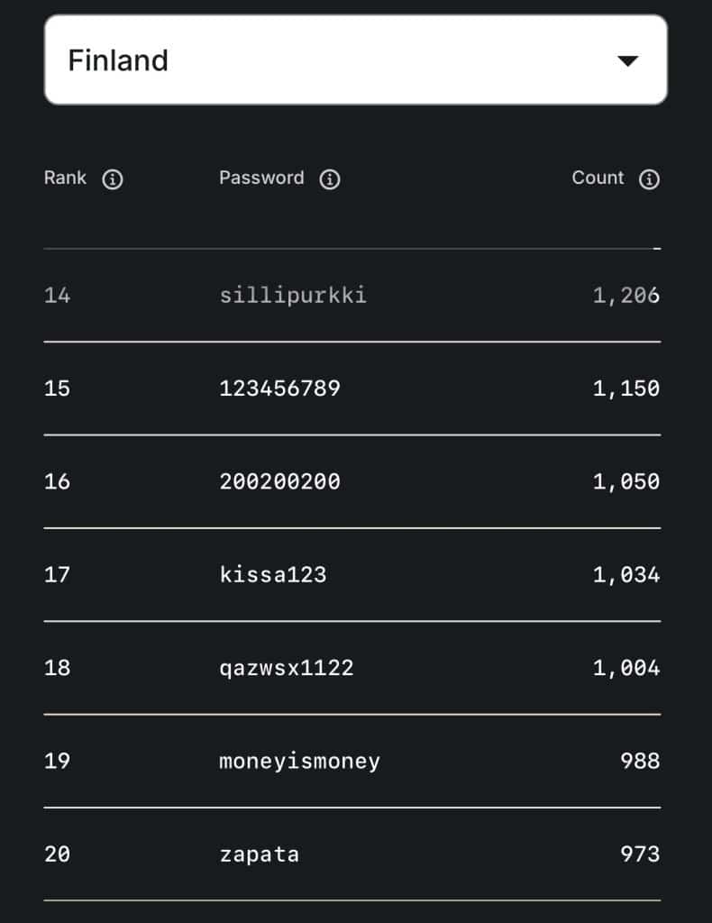Click the info icon beside Password
The image size is (712, 923).
pos(331,179)
